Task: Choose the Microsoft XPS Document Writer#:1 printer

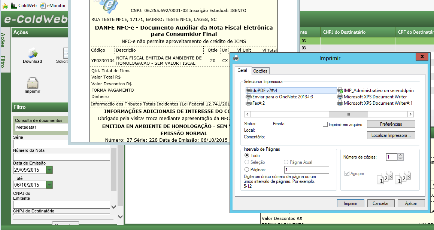Action: pyautogui.click(x=377, y=103)
